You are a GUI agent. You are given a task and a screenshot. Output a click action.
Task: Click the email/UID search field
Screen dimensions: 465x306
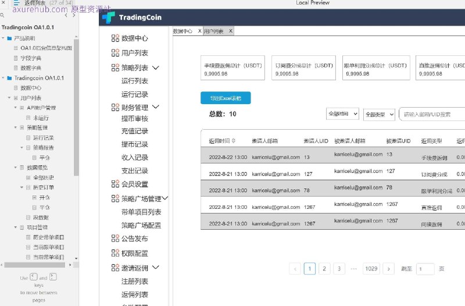point(432,114)
